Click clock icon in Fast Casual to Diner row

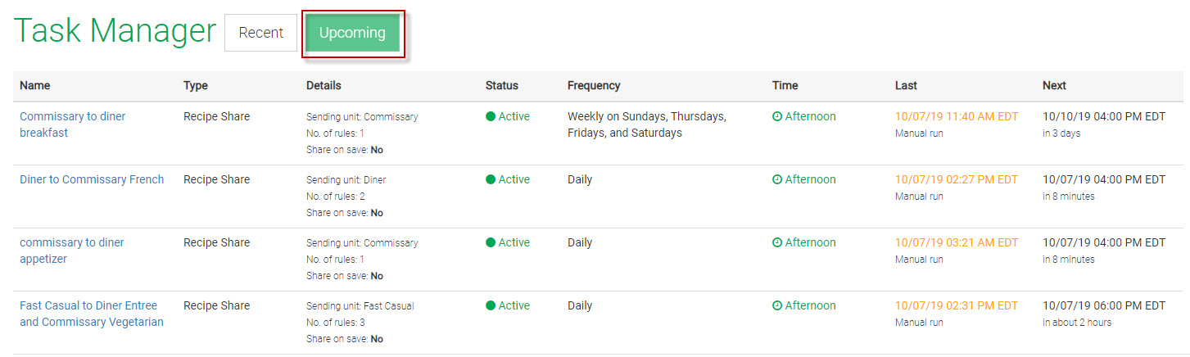[777, 305]
